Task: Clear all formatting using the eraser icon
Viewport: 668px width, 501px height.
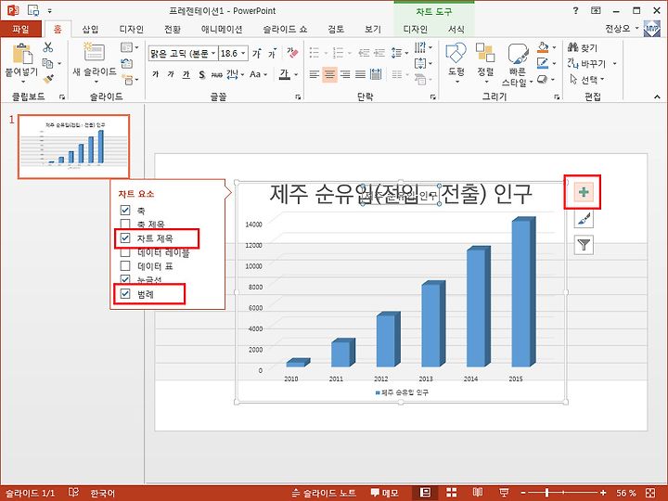Action: pos(292,53)
